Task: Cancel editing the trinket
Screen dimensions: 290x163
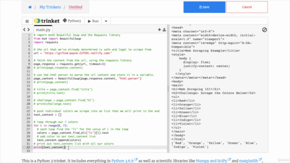Action: click(246, 7)
